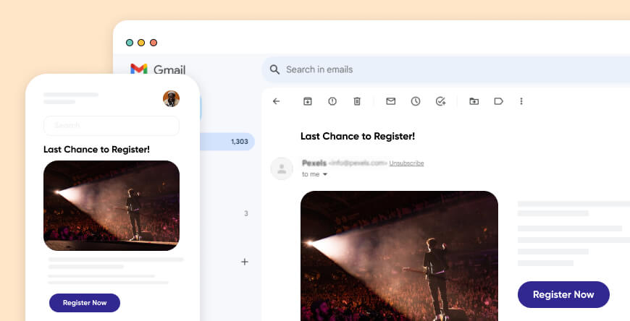630x321 pixels.
Task: Delete the email with the trash icon
Action: tap(357, 101)
